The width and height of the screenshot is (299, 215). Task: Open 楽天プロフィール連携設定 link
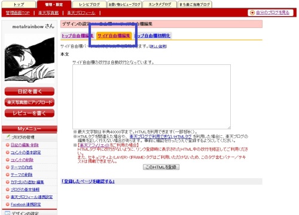pyautogui.click(x=32, y=197)
